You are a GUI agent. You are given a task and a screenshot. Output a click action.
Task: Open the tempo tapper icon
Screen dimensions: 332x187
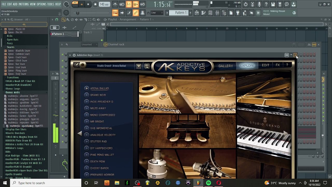click(x=244, y=13)
